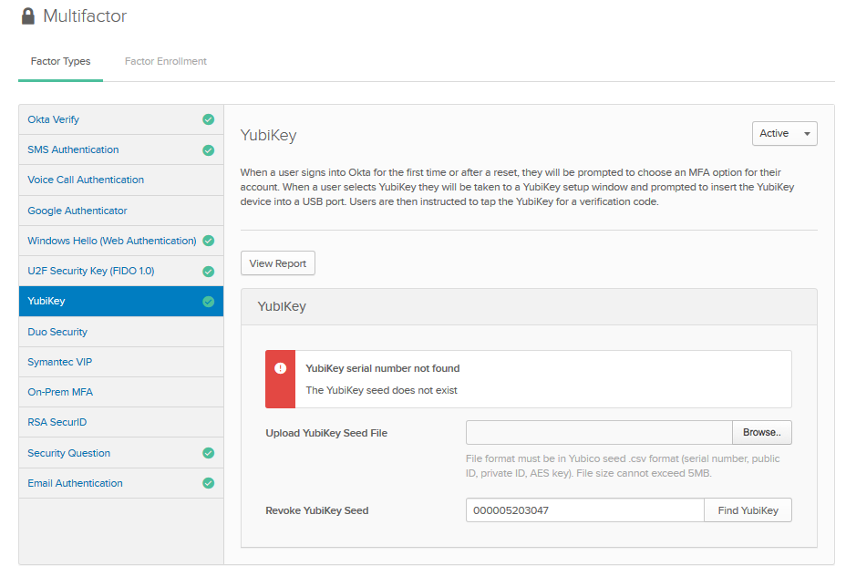Click the Browse.. button
846x566 pixels.
[x=762, y=432]
